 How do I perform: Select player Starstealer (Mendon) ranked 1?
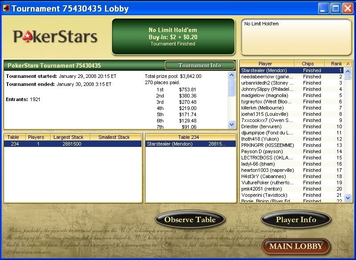click(x=292, y=70)
